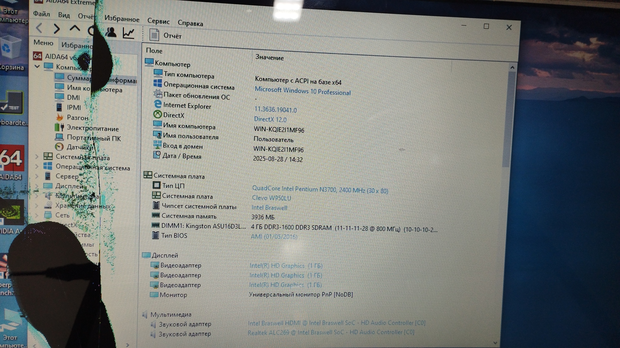Expand the Сервер tree node
The height and width of the screenshot is (348, 620).
[37, 176]
